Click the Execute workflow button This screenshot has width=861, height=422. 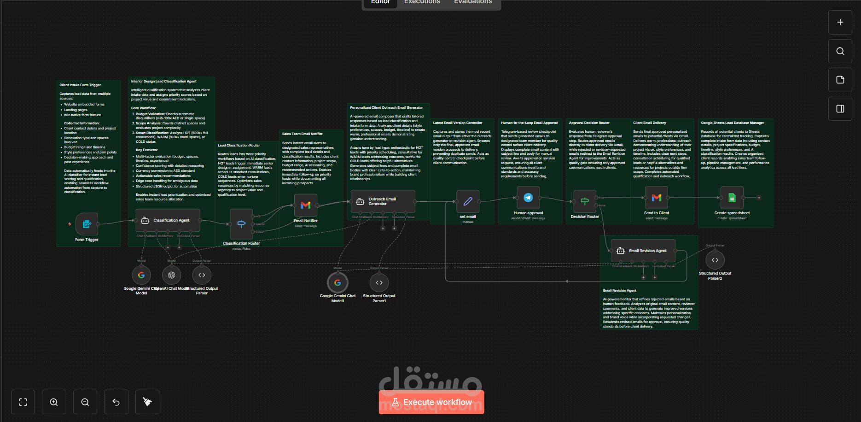(x=431, y=402)
